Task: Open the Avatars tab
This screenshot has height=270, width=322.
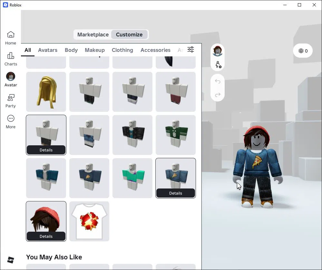Action: click(48, 50)
